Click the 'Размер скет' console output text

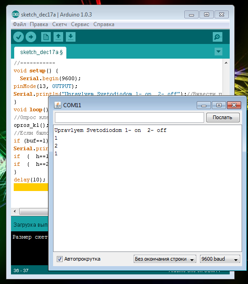[30, 237]
